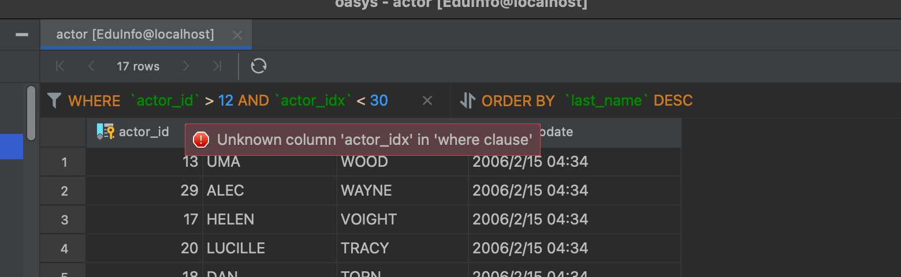Go to first page arrow icon

(60, 66)
